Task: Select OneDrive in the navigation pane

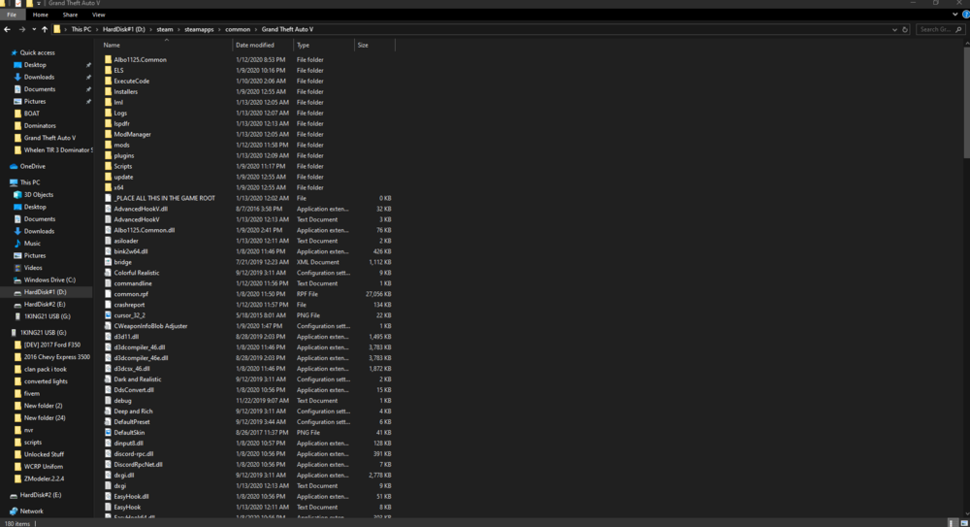Action: click(32, 167)
